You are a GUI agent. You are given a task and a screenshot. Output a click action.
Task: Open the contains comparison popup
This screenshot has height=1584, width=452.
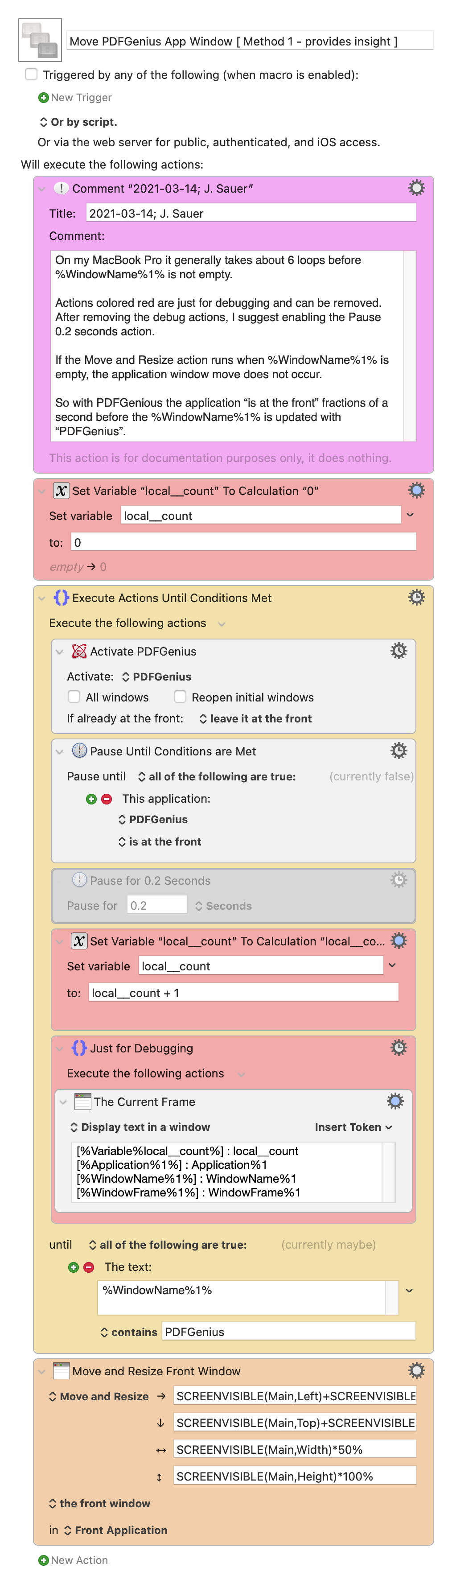tap(128, 1331)
